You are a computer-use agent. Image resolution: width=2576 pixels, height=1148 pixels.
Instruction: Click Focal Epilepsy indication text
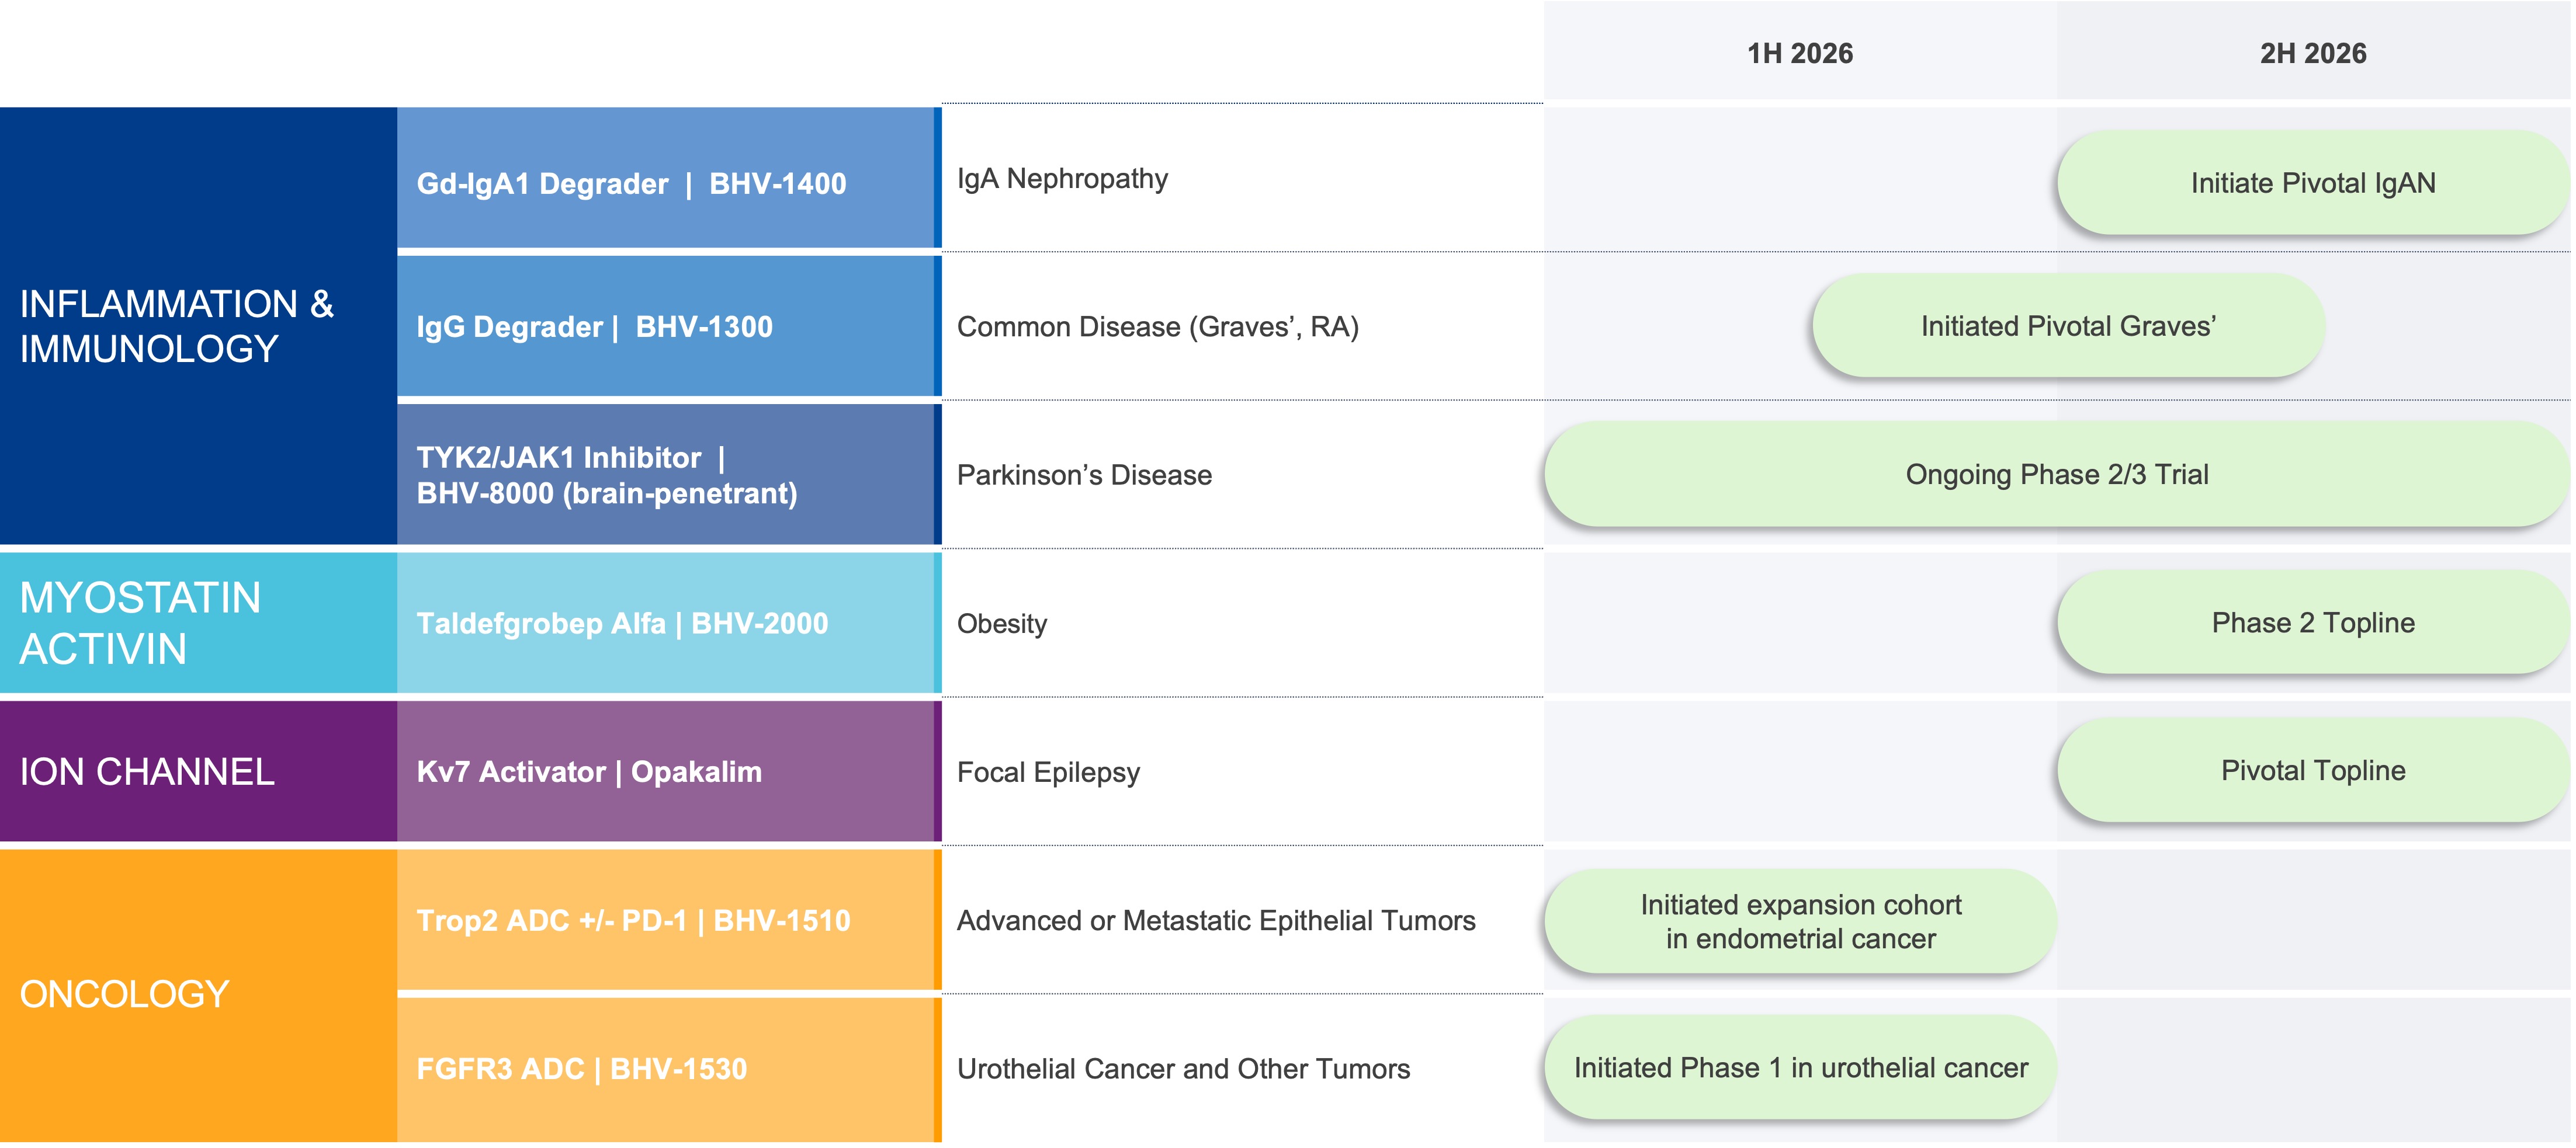[x=1048, y=773]
